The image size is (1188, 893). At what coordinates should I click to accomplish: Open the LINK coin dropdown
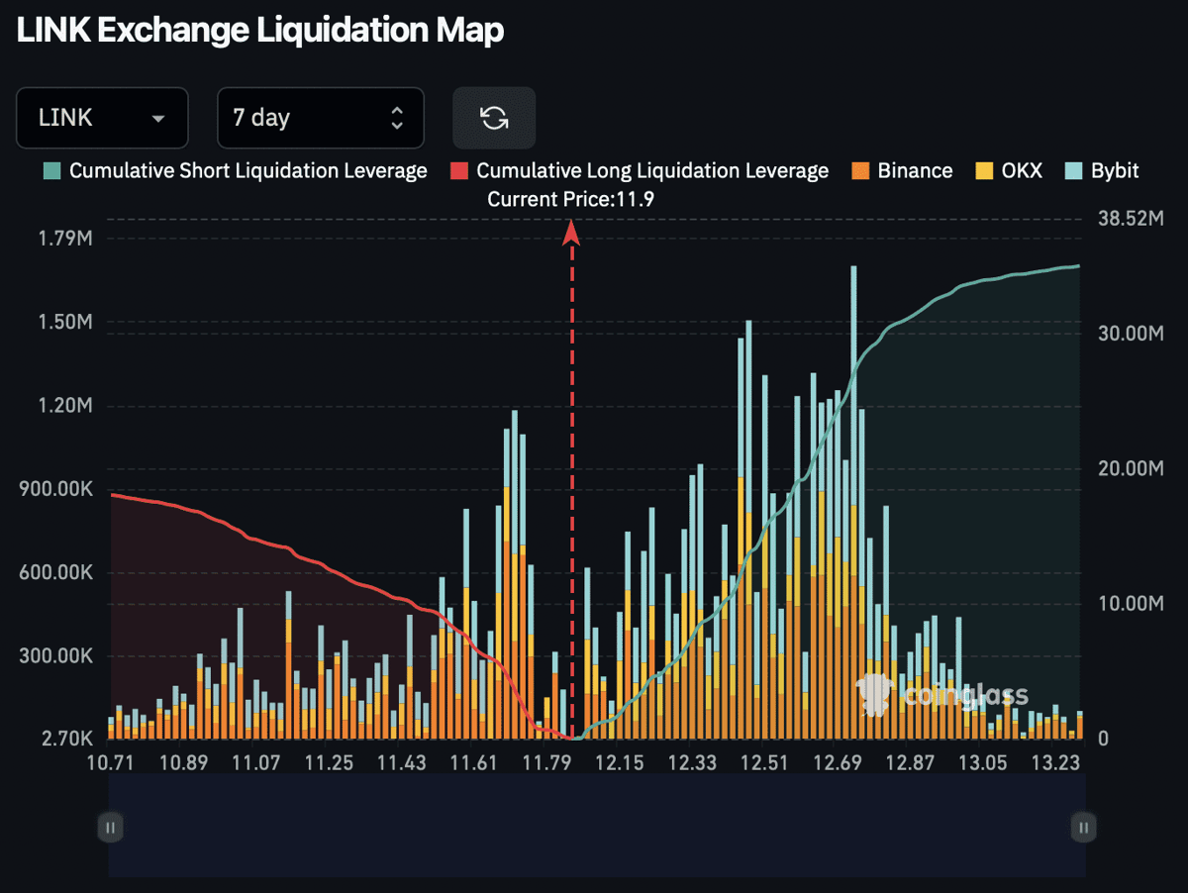(102, 118)
